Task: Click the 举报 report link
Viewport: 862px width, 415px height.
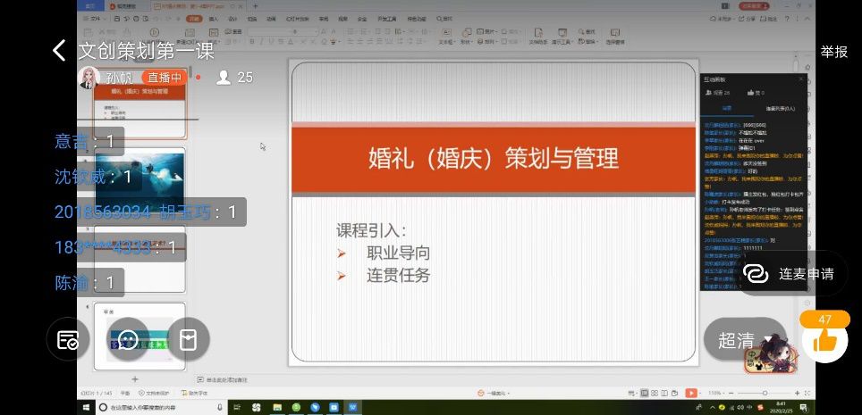Action: (833, 52)
